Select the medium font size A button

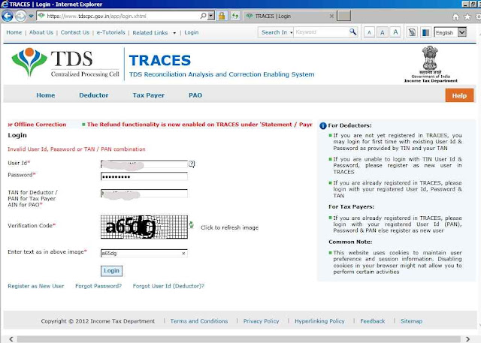[x=383, y=32]
